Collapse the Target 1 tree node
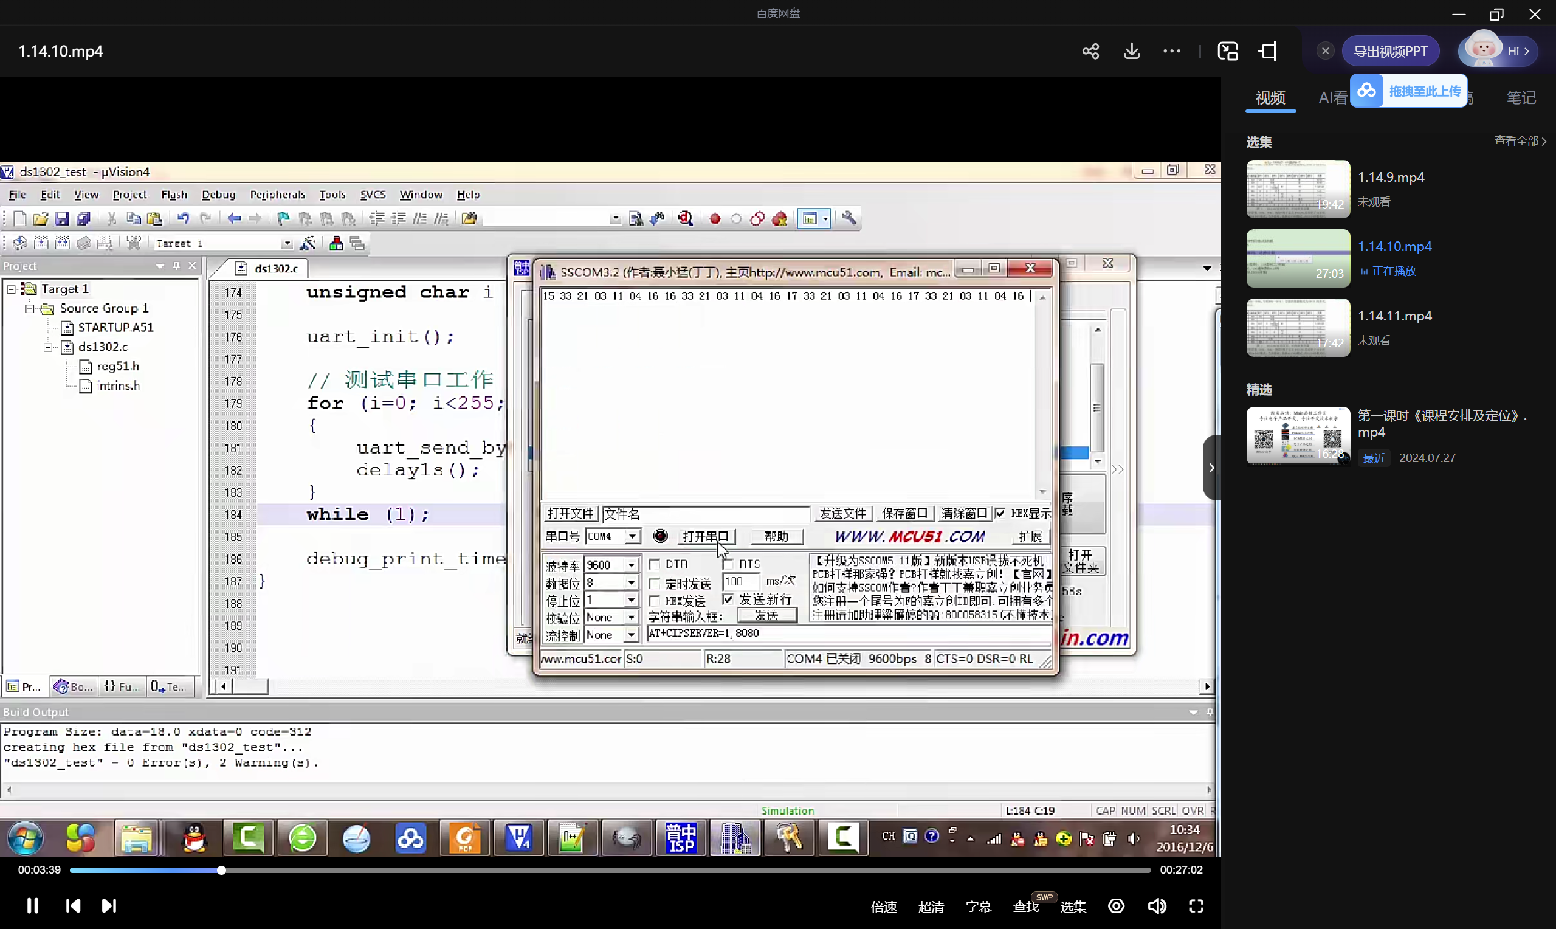The image size is (1556, 929). pyautogui.click(x=12, y=289)
